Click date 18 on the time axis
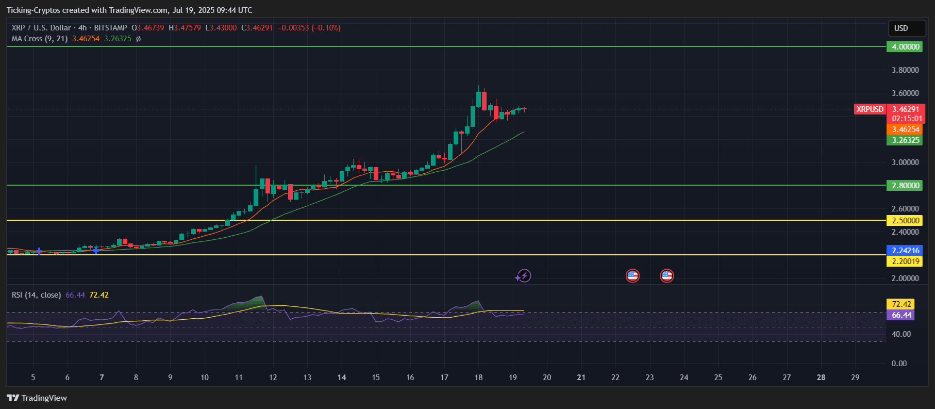935x409 pixels. coord(478,378)
